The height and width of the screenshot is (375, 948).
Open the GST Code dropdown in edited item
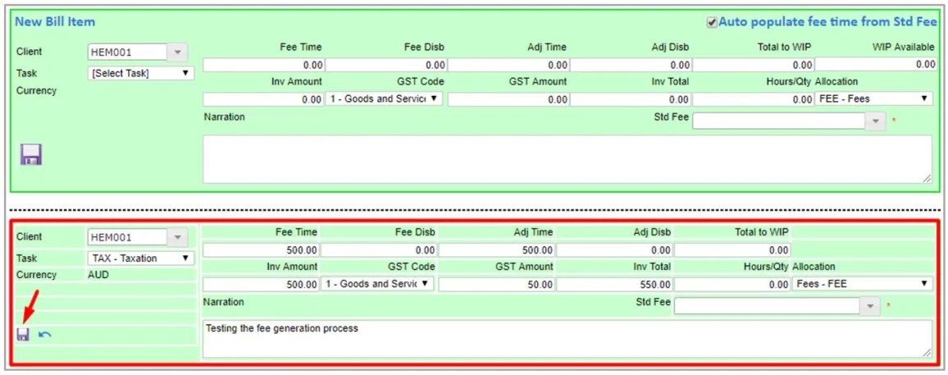(377, 284)
